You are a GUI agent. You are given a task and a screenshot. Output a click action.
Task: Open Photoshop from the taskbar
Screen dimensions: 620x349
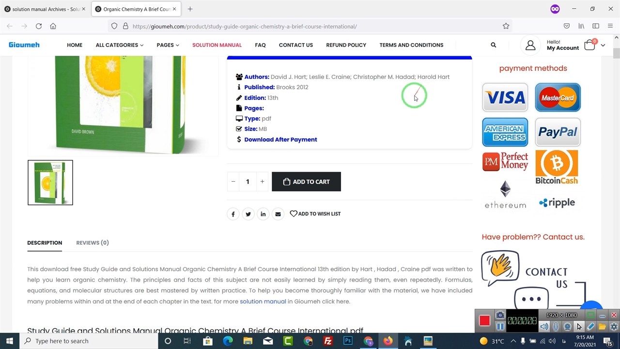pos(348,341)
